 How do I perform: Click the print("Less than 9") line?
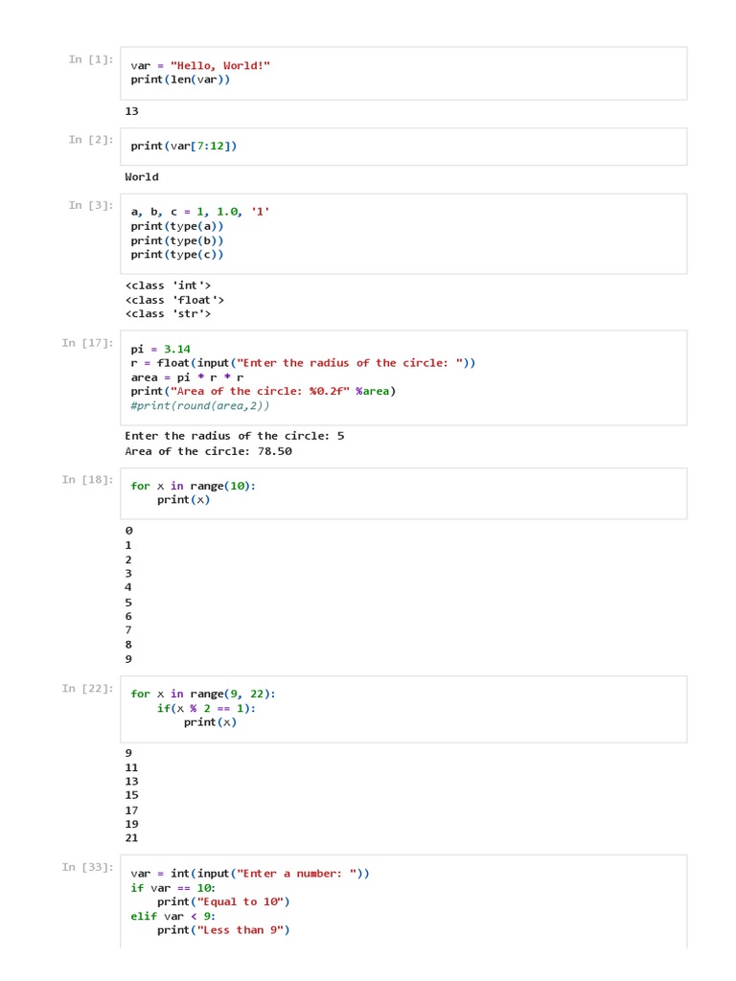223,930
